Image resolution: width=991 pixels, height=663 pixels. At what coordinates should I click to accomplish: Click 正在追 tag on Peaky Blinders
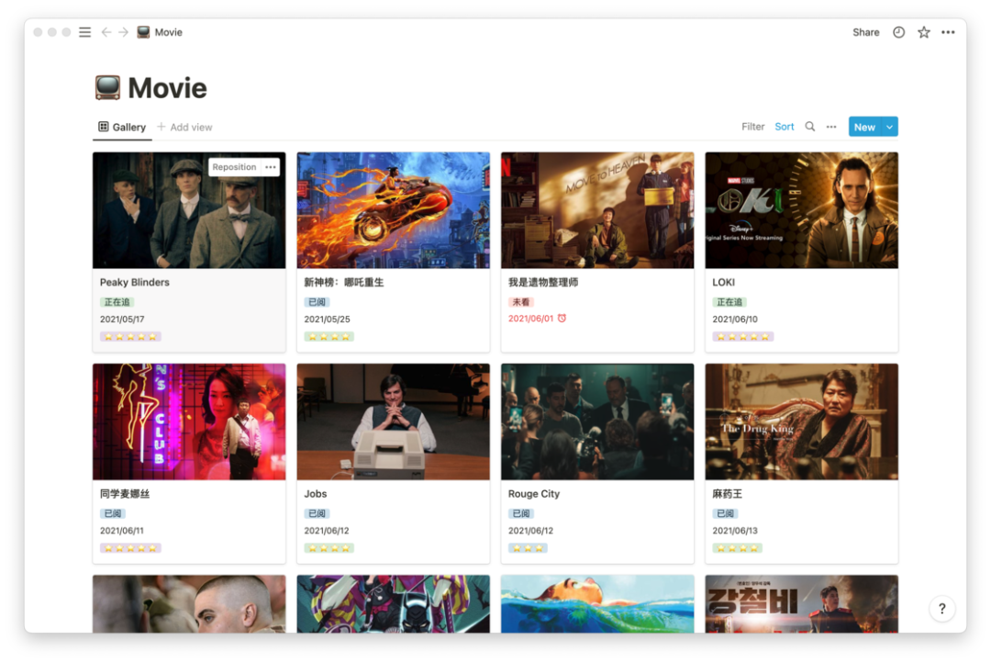[117, 302]
